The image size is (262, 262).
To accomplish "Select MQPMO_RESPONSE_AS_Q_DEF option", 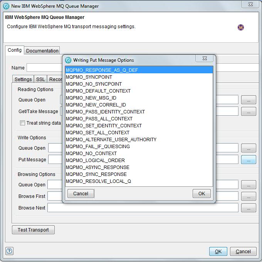I will click(139, 70).
